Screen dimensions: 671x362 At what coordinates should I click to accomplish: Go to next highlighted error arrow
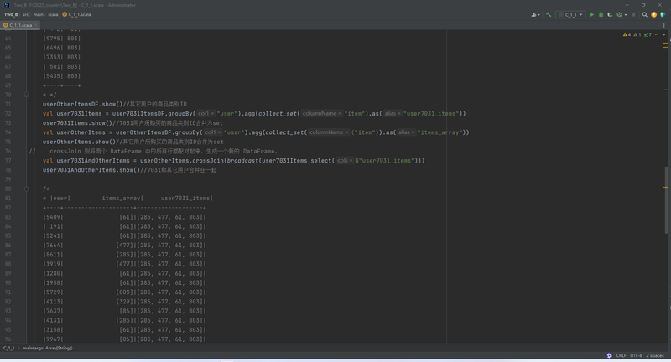click(664, 34)
